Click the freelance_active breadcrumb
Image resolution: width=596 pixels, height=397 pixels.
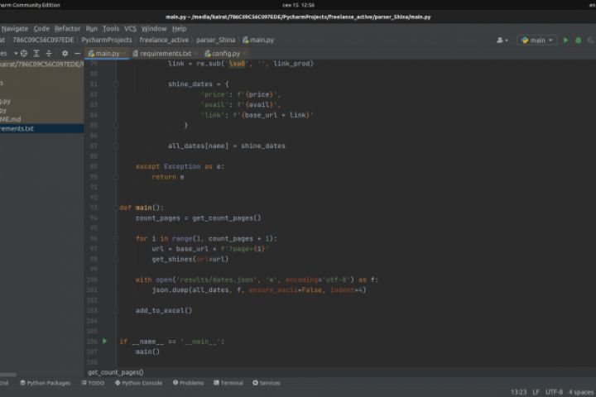tap(164, 40)
